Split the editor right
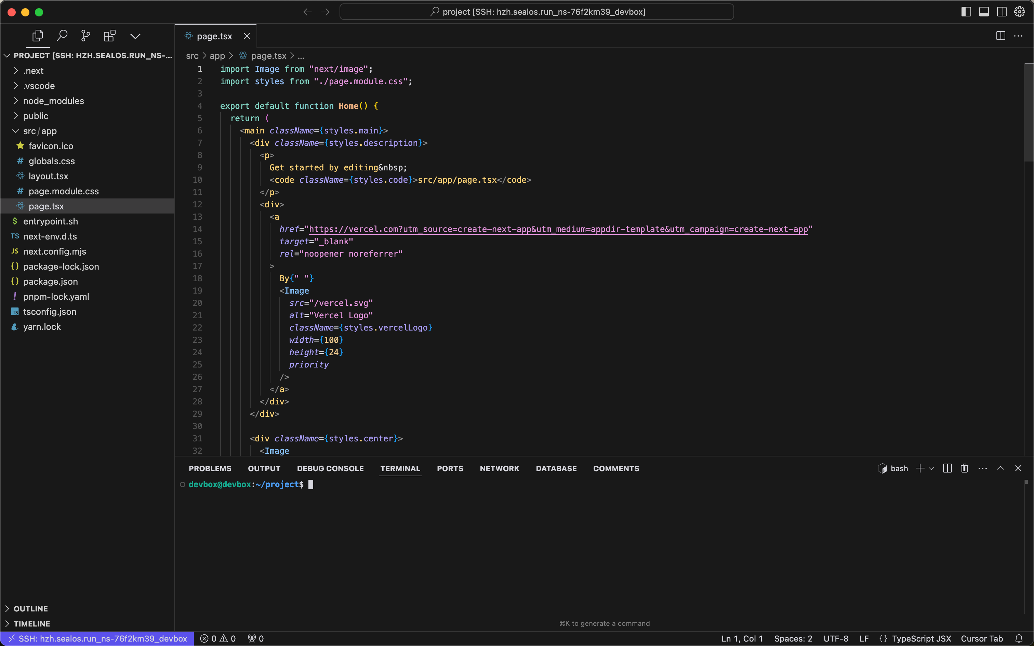The height and width of the screenshot is (646, 1034). coord(1000,36)
